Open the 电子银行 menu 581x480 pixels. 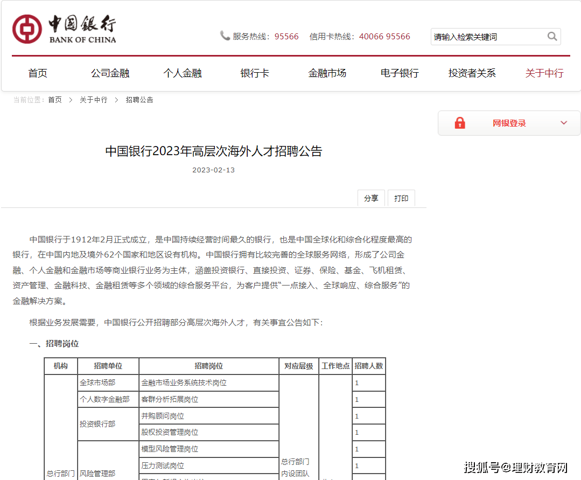click(399, 73)
